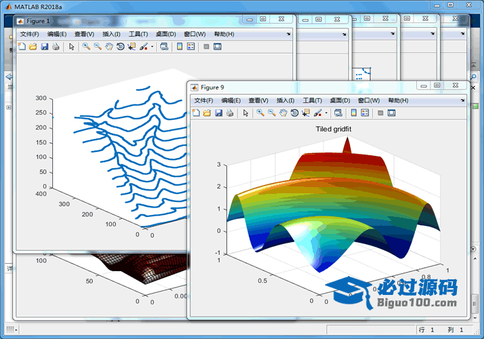
Task: Open 插入(I) menu in Figure 1
Action: tap(111, 34)
